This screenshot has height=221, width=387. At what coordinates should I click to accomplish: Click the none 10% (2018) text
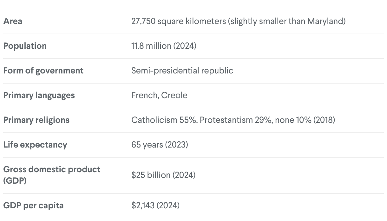(305, 120)
